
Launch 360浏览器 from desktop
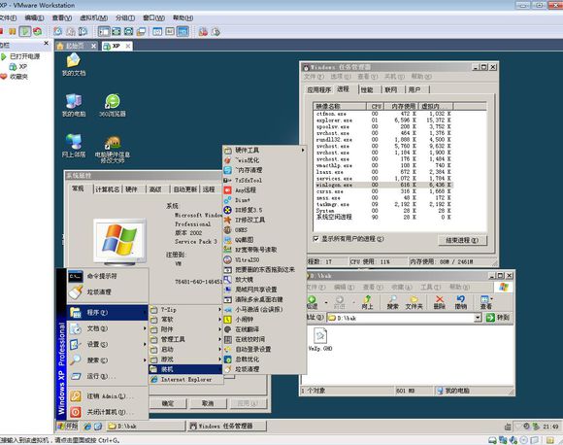(x=113, y=105)
